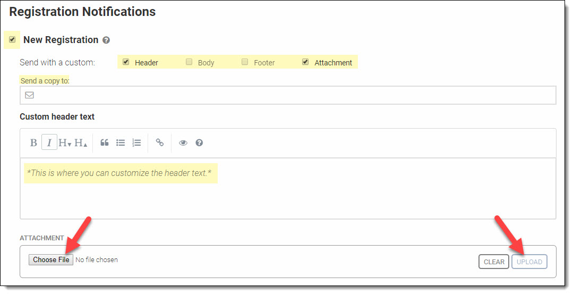Insert a link in header text
The image size is (573, 294).
[160, 142]
